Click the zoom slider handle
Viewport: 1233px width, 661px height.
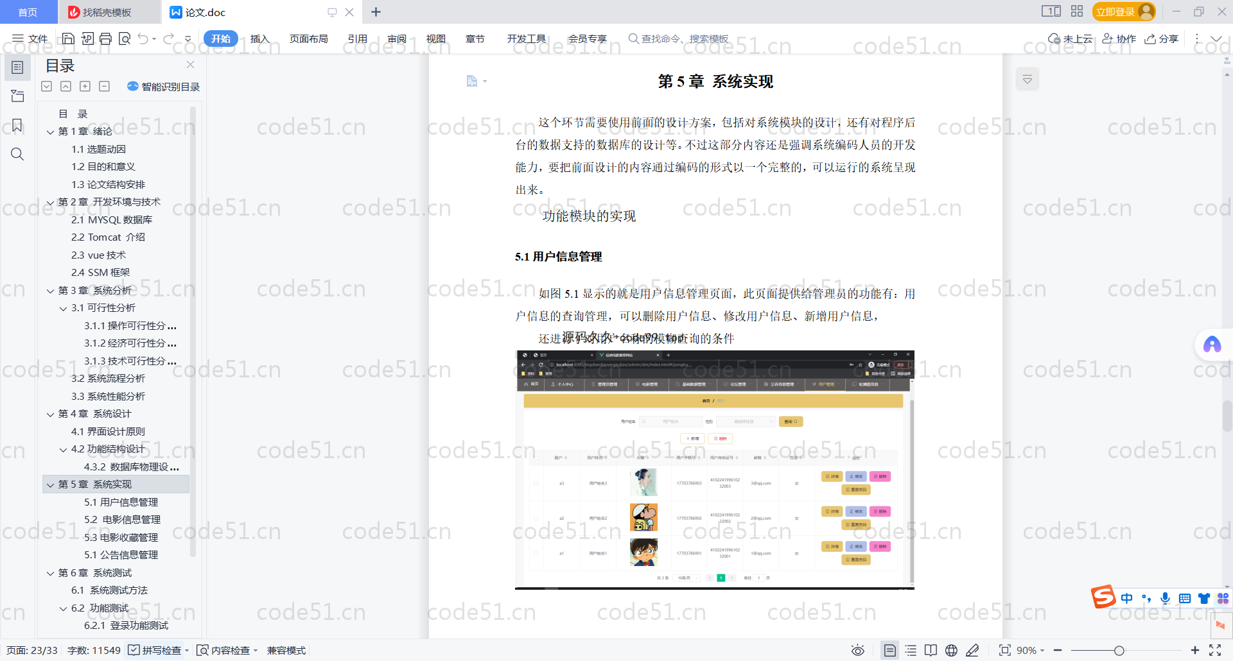pyautogui.click(x=1119, y=650)
